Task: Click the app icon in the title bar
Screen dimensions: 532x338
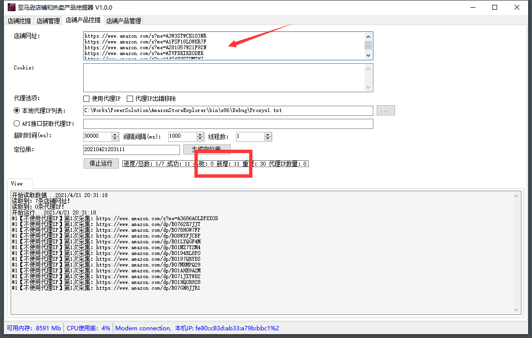Action: [x=12, y=7]
